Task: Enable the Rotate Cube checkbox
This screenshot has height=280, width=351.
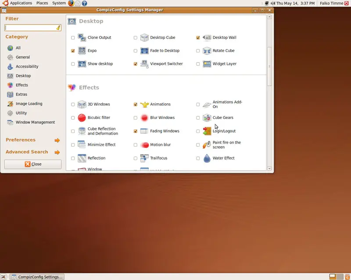Action: 198,51
